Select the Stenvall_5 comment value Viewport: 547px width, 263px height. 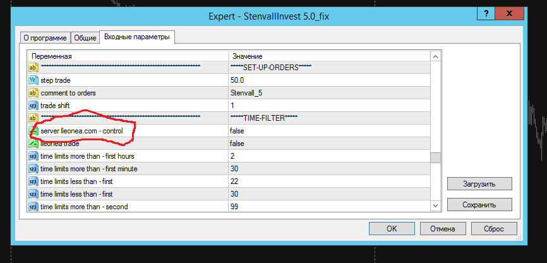click(x=330, y=94)
